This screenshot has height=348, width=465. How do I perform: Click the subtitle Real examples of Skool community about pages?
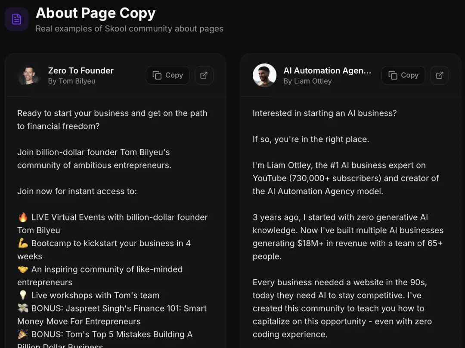pyautogui.click(x=130, y=29)
